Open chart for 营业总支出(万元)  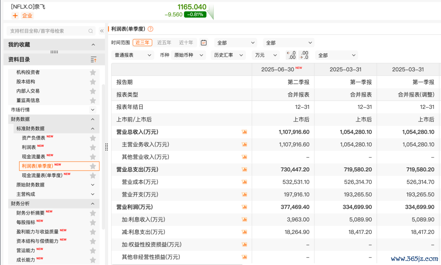[245, 170]
